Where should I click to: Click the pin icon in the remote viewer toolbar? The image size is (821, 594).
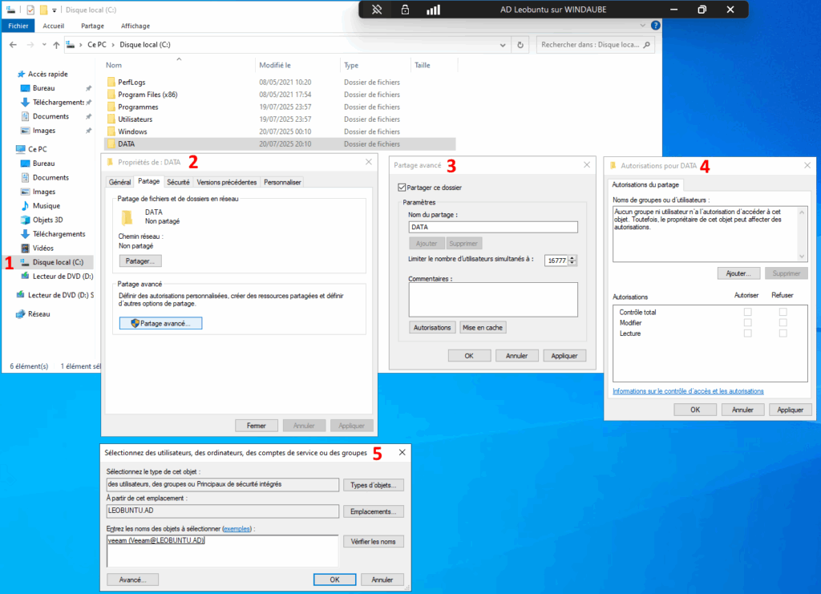[375, 9]
